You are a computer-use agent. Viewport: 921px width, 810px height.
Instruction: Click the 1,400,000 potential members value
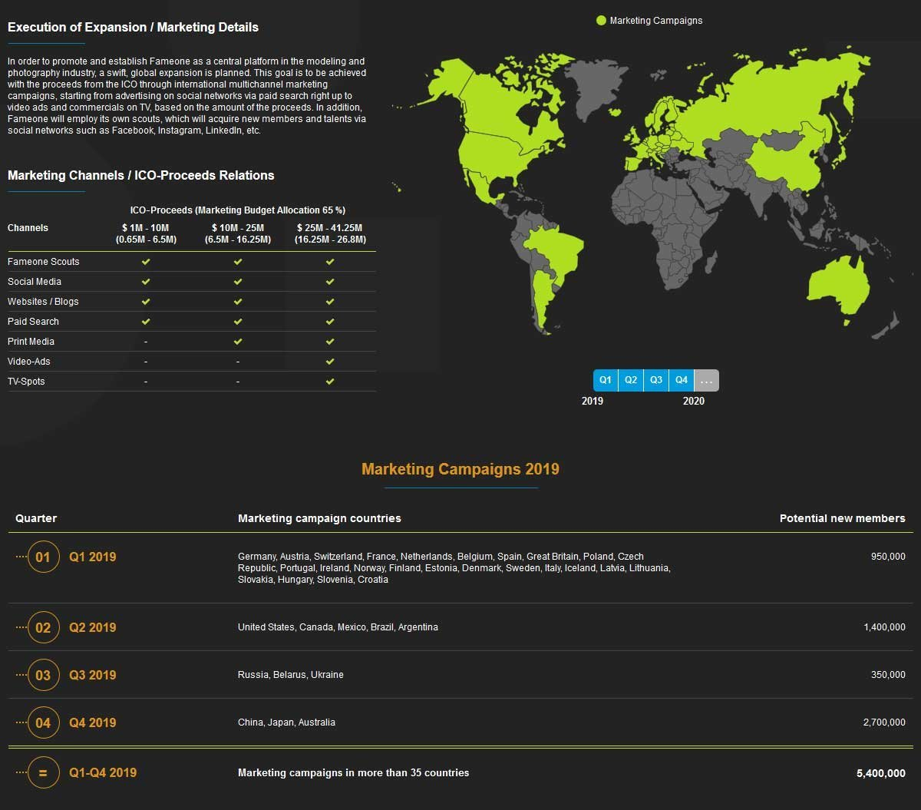(x=884, y=627)
